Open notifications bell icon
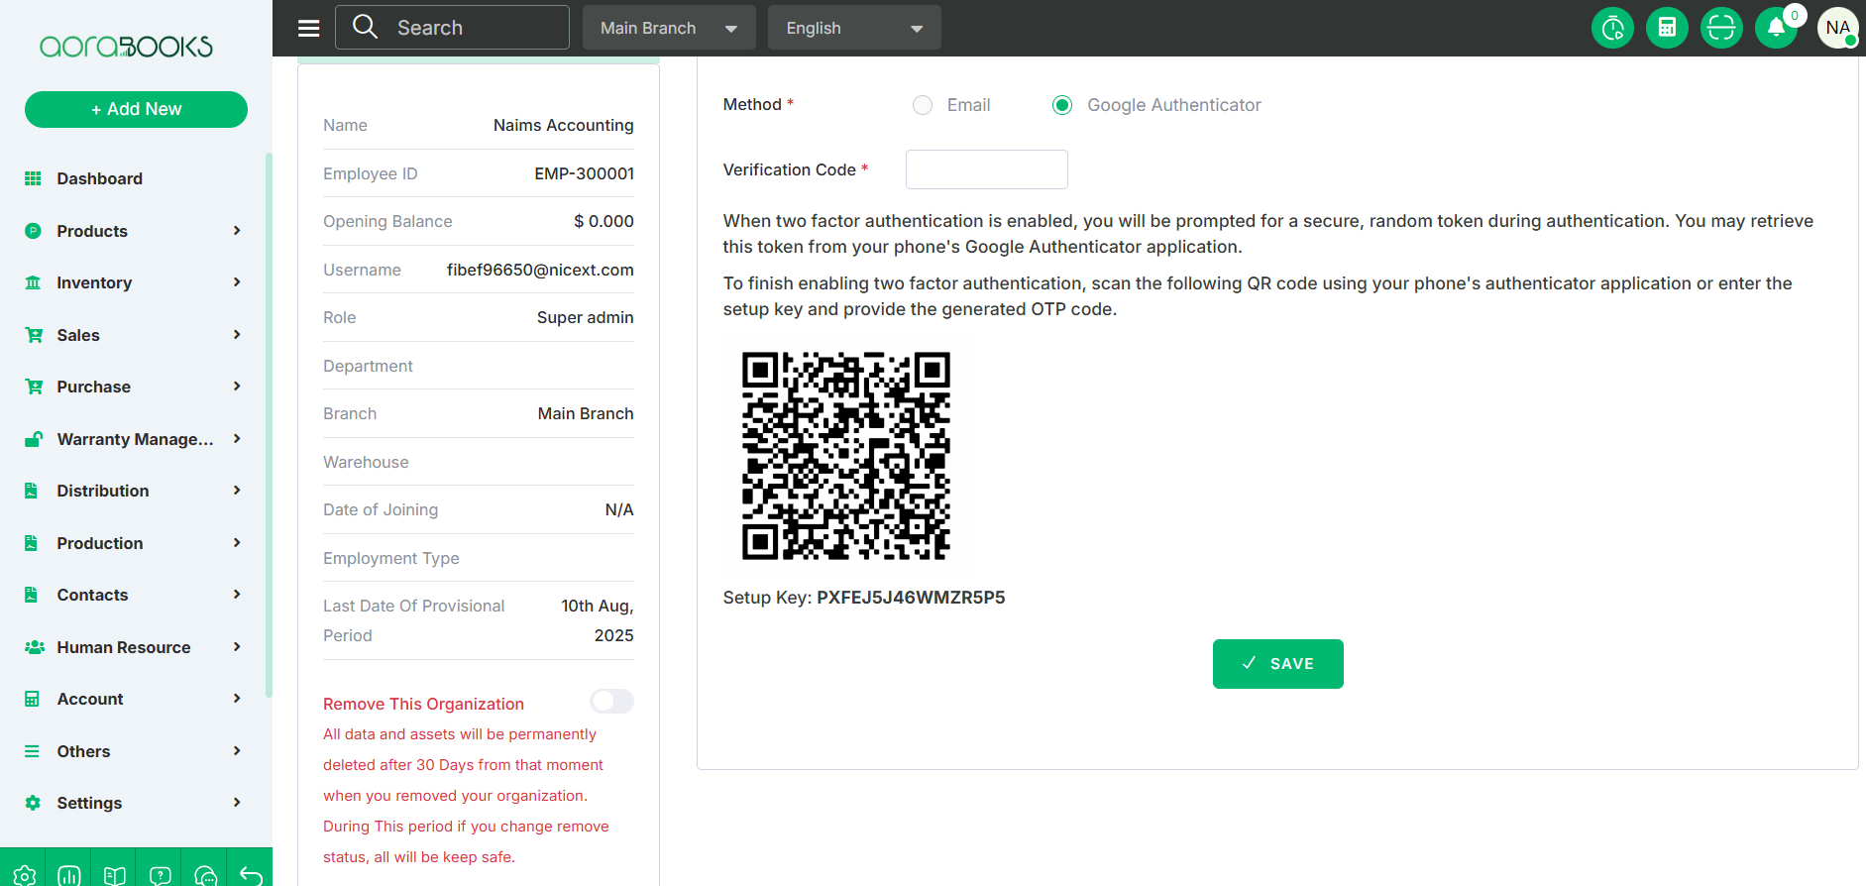This screenshot has height=886, width=1866. (x=1776, y=28)
